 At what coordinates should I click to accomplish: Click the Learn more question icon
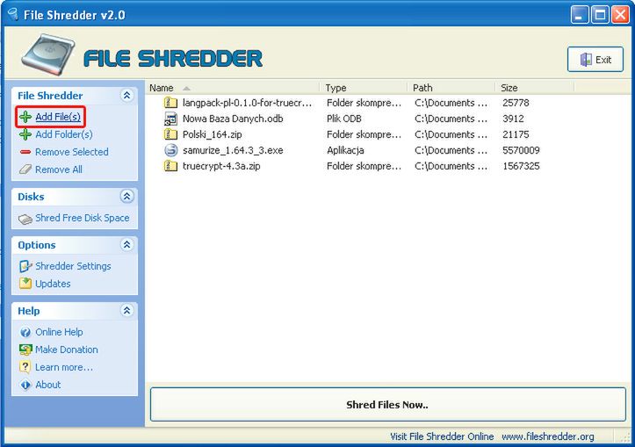(x=25, y=367)
